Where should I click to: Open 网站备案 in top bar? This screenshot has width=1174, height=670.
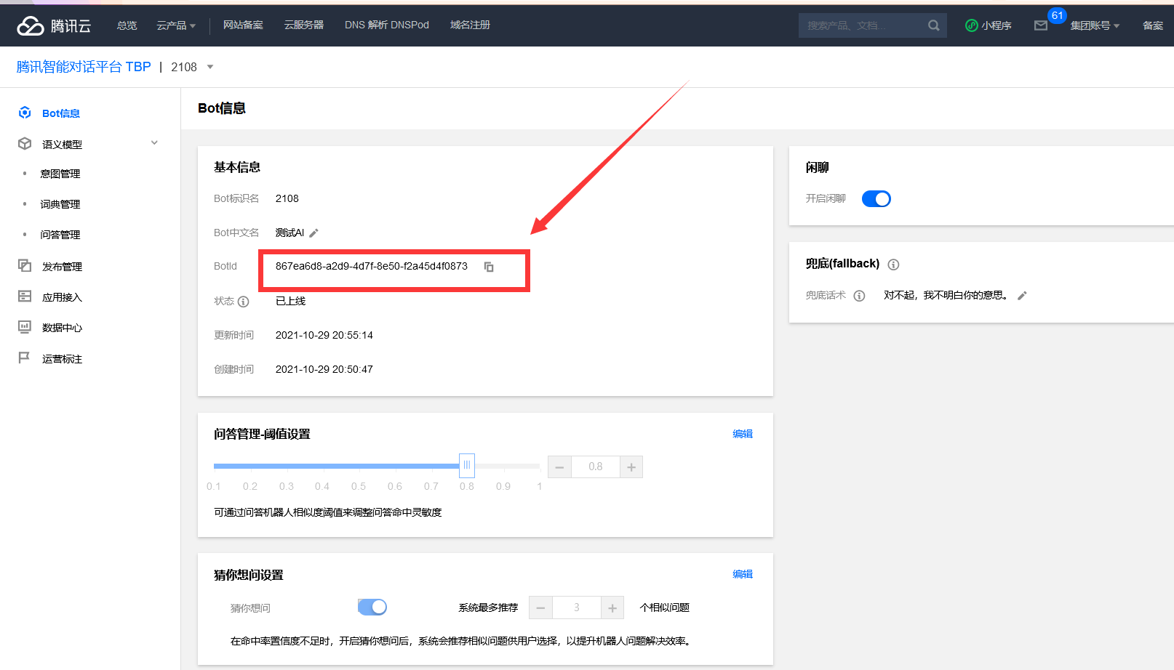pyautogui.click(x=243, y=25)
